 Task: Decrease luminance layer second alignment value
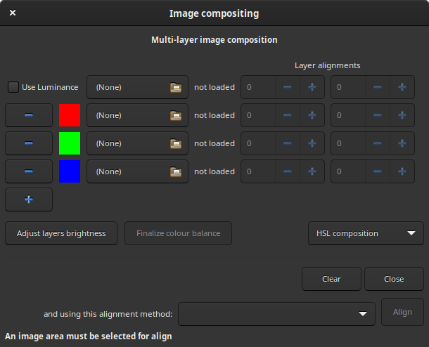[378, 87]
